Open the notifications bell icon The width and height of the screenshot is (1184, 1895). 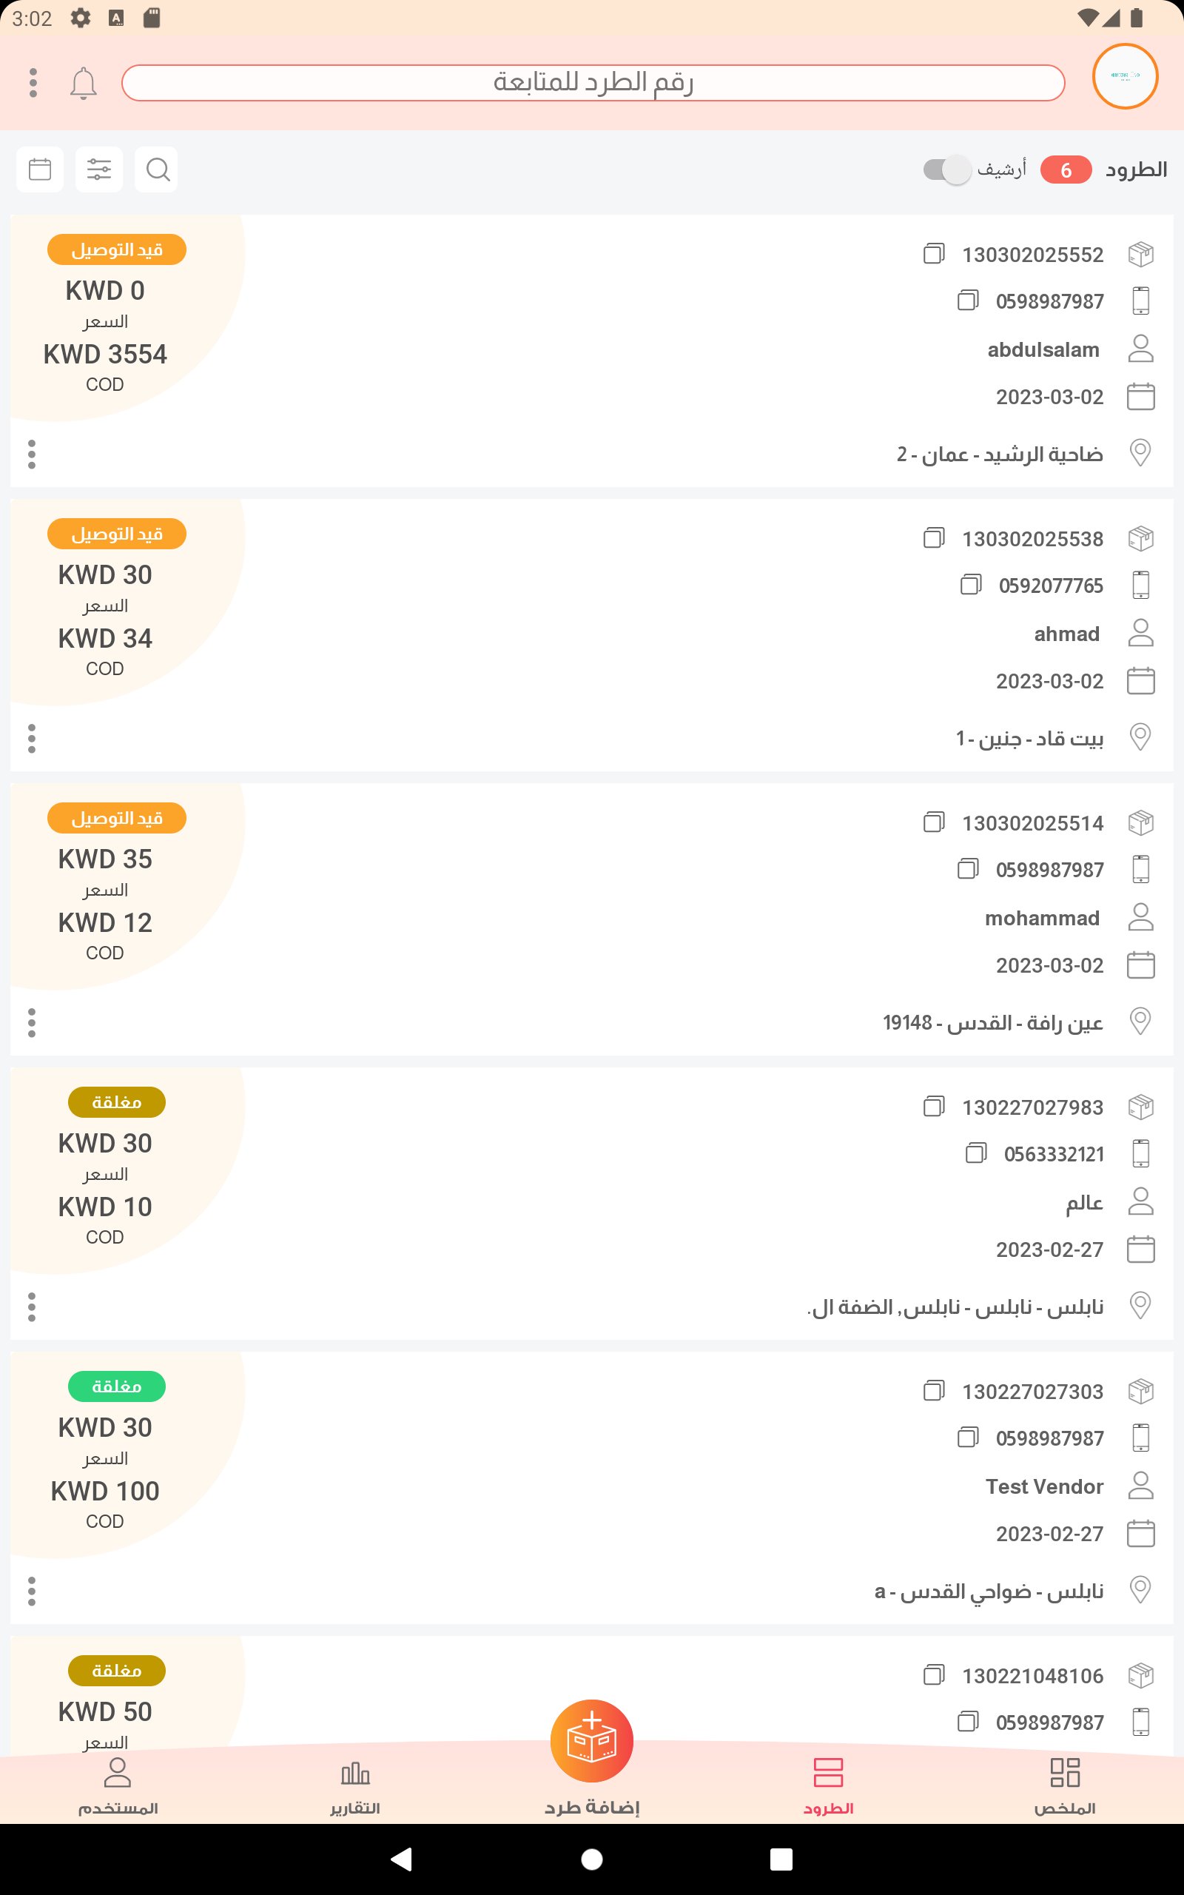tap(83, 83)
